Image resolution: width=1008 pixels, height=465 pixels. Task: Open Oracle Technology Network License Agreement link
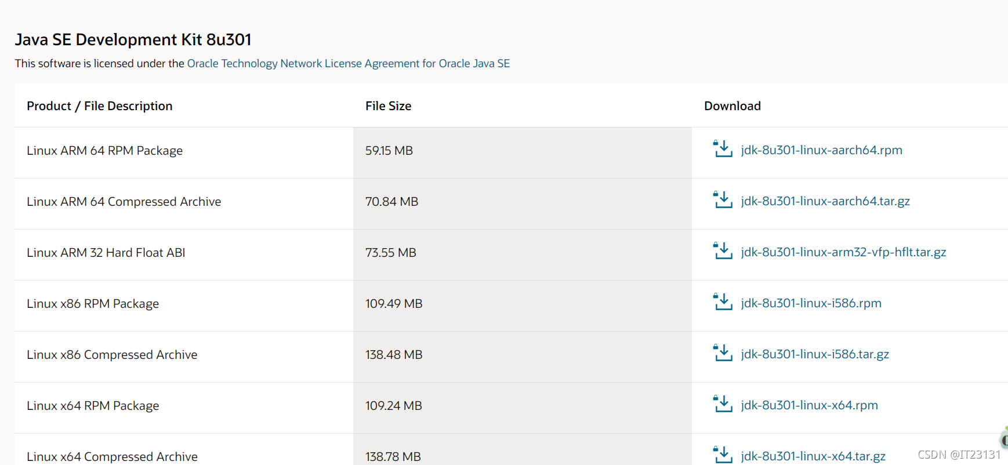coord(348,64)
